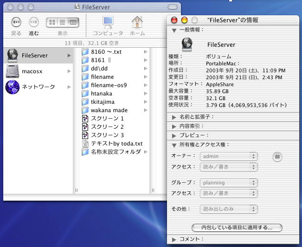Expand the Preview (プレビュー) section
Image resolution: width=302 pixels, height=247 pixels.
click(x=174, y=135)
